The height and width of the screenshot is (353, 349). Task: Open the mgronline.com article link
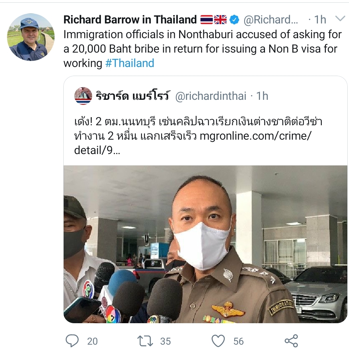click(x=256, y=136)
